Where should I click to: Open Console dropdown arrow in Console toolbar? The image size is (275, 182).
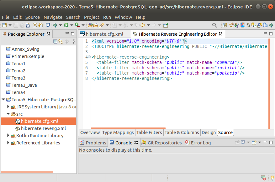click(260, 142)
